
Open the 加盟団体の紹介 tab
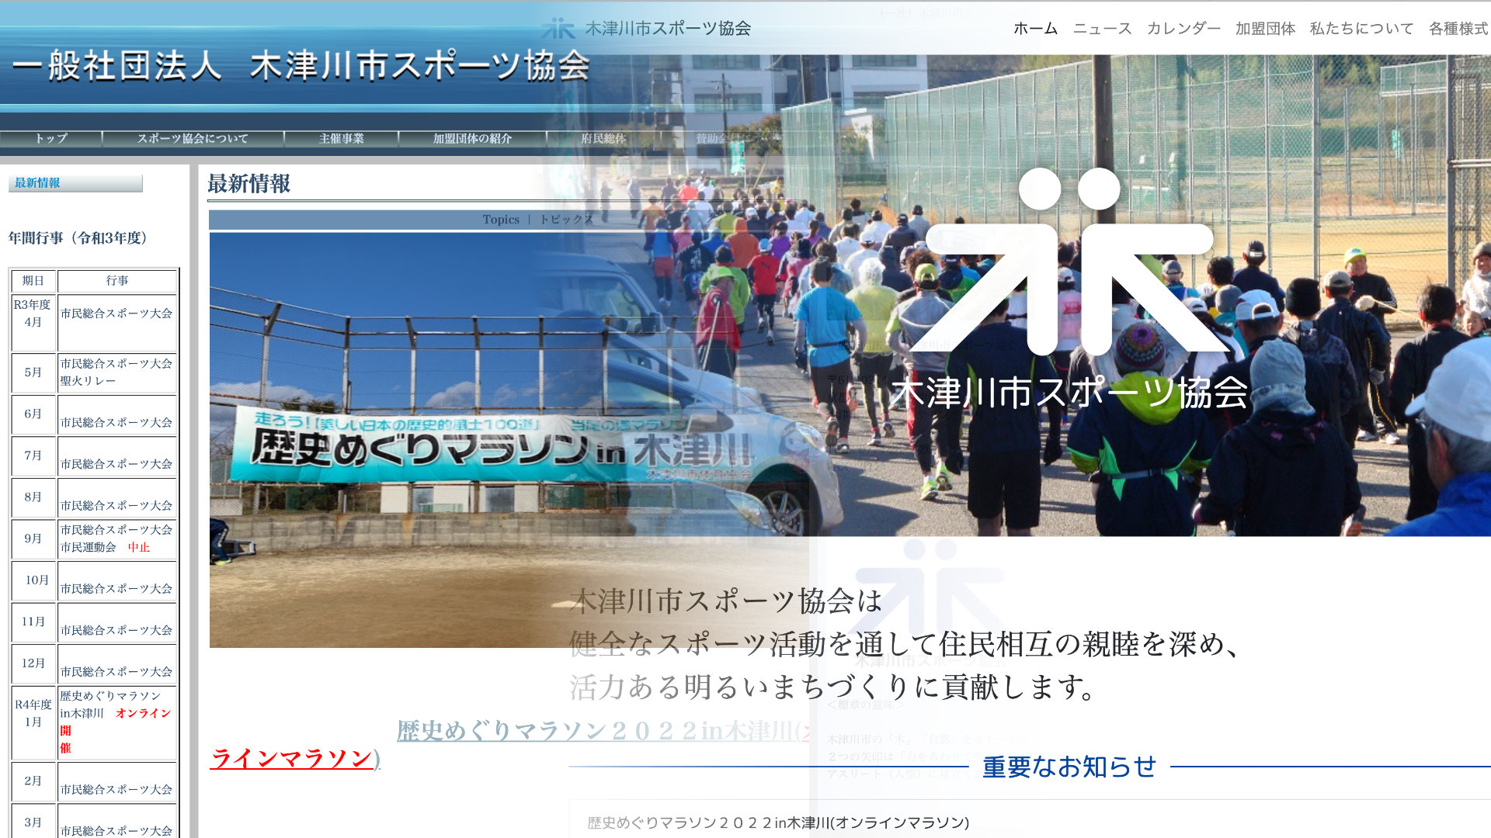tap(472, 139)
